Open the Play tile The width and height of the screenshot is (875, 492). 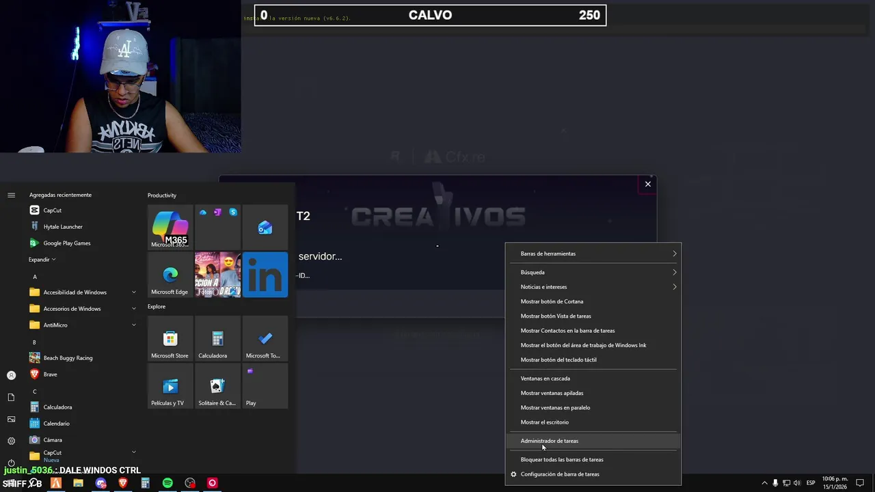click(265, 385)
